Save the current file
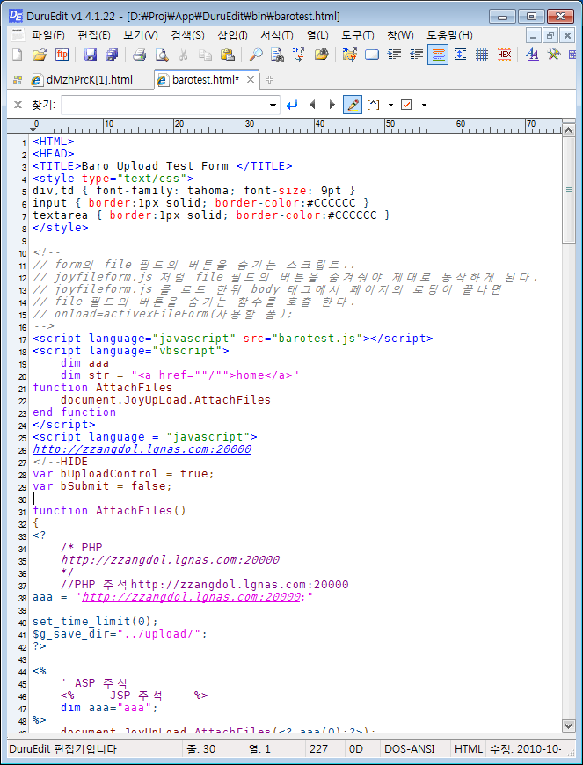Viewport: 583px width, 765px height. coord(91,55)
